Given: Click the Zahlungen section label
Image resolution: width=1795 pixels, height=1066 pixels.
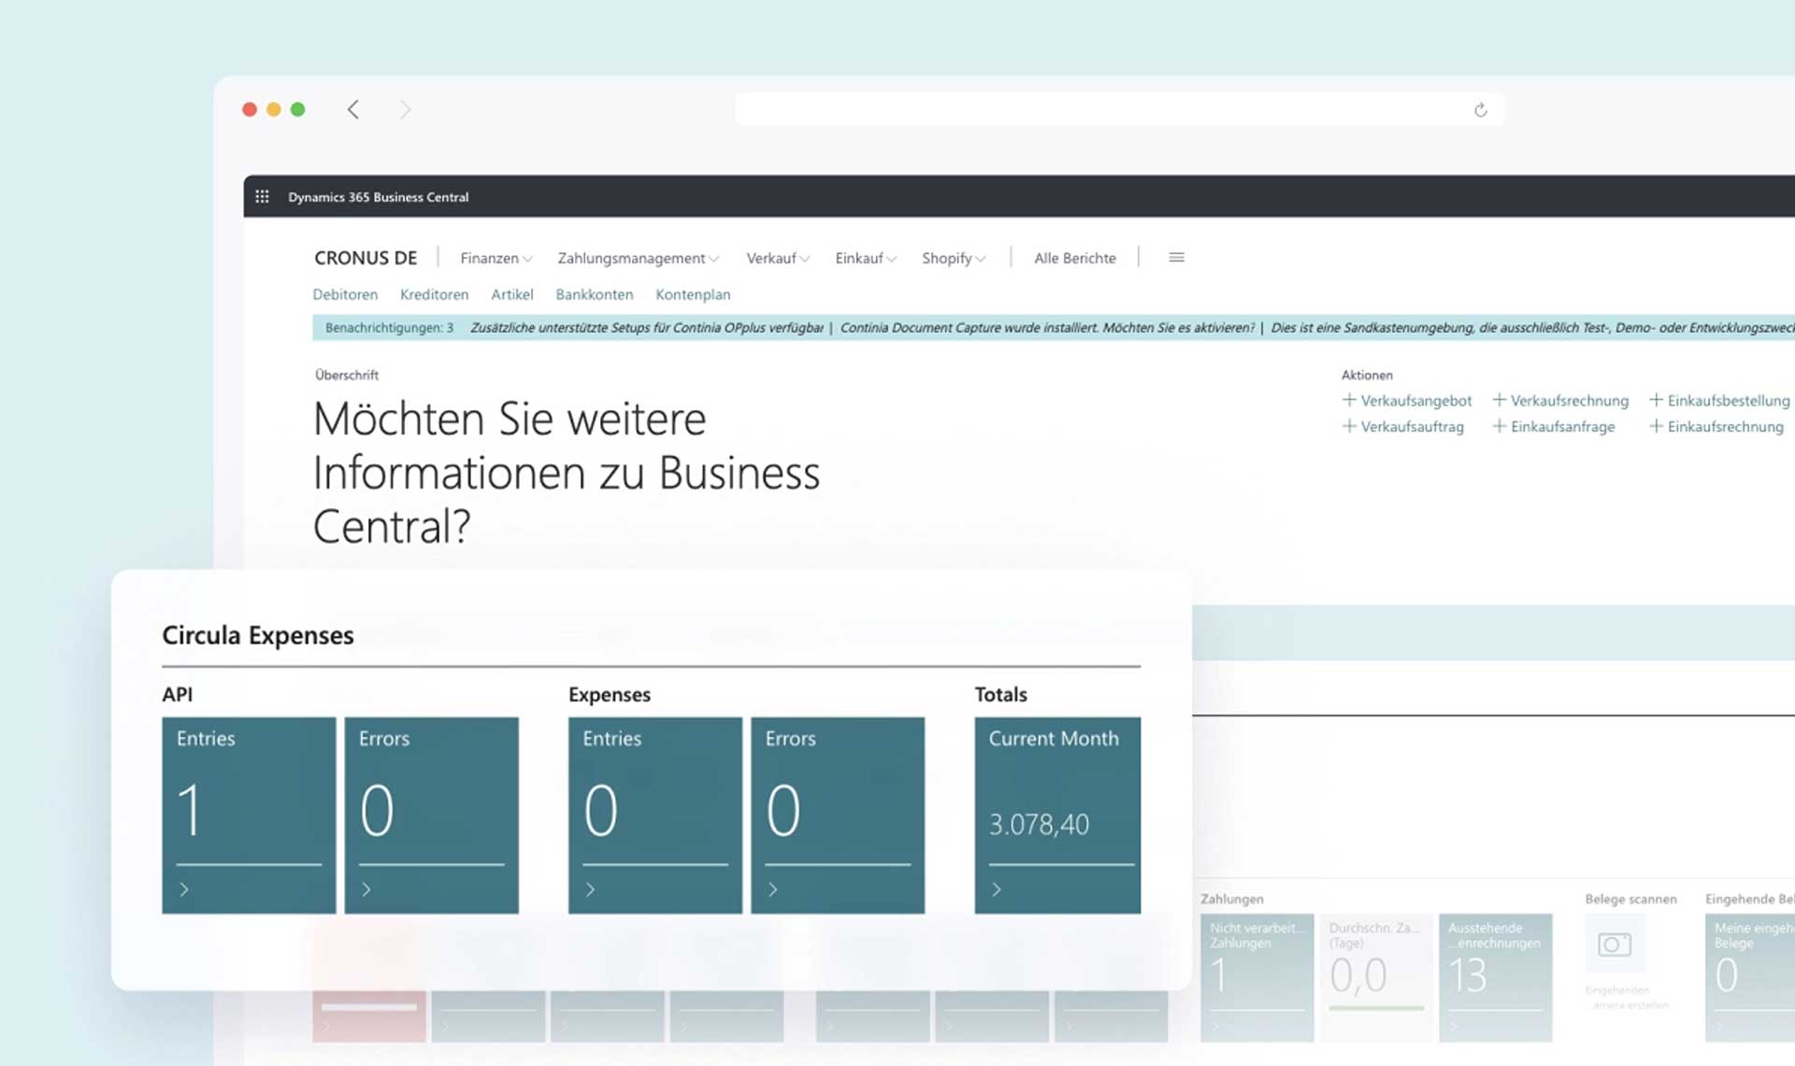Looking at the screenshot, I should 1231,899.
